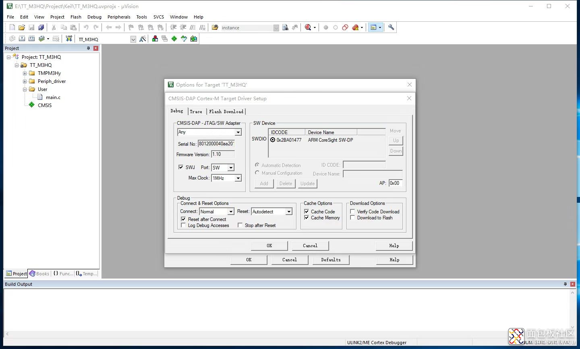The width and height of the screenshot is (580, 349).
Task: Enable Verify Code Download checkbox
Action: tap(352, 211)
